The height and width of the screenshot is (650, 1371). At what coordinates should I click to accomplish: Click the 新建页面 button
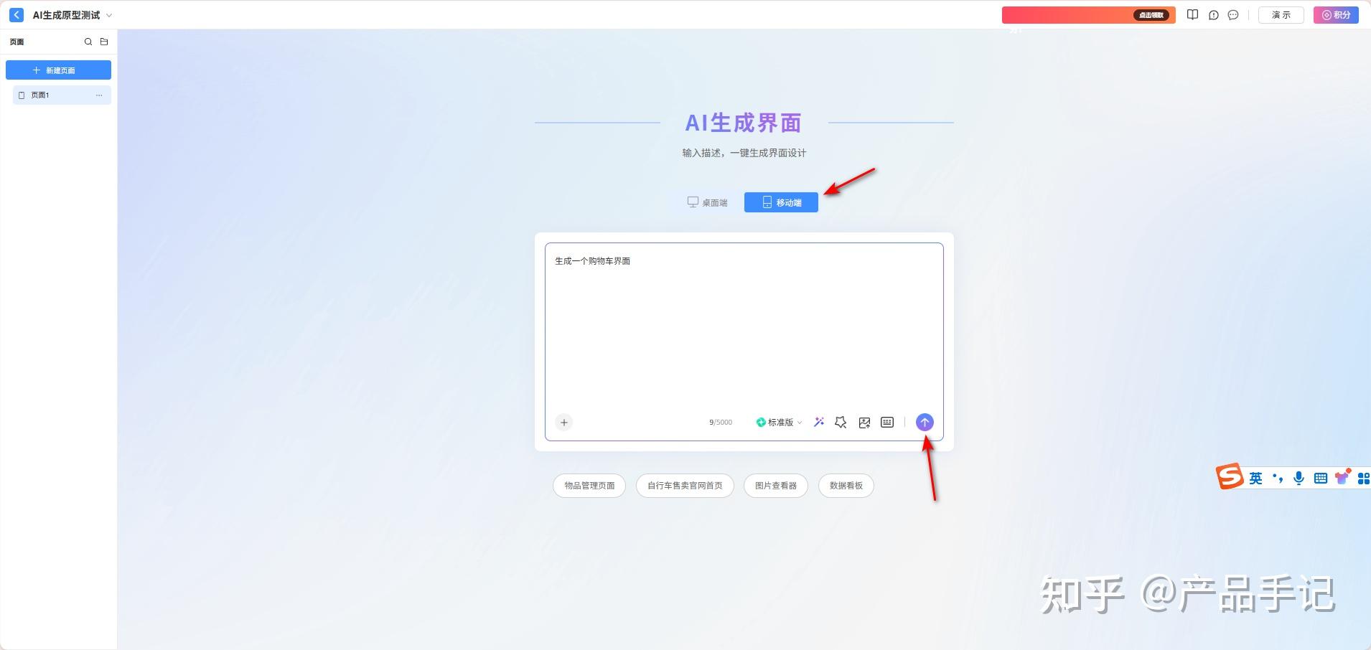click(58, 70)
